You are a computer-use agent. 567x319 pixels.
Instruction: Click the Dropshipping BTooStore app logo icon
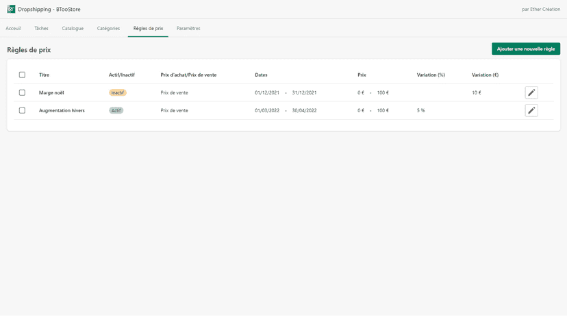(11, 9)
